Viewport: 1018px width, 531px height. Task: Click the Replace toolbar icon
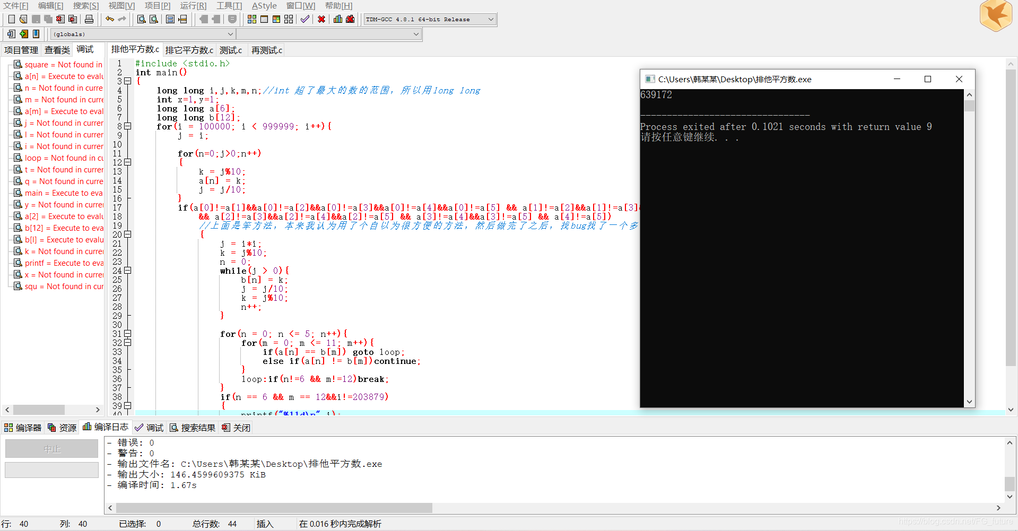154,20
